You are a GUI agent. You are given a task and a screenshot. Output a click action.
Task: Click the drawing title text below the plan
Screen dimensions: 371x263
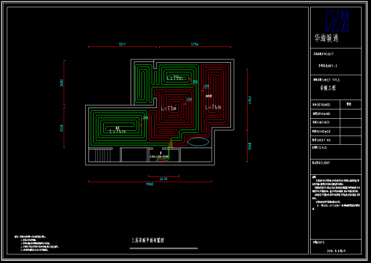148,240
